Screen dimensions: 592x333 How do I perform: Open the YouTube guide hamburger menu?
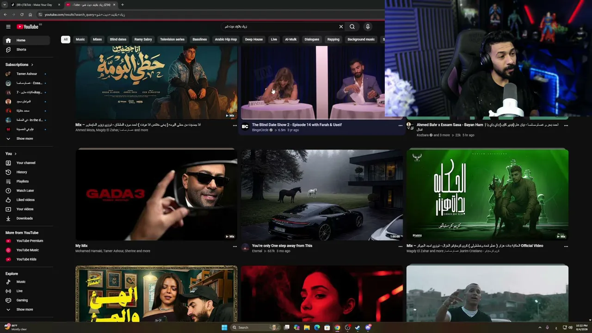(8, 26)
